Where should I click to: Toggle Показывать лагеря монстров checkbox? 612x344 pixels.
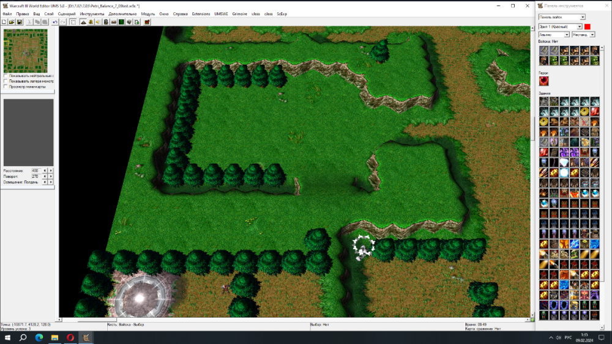(x=6, y=81)
